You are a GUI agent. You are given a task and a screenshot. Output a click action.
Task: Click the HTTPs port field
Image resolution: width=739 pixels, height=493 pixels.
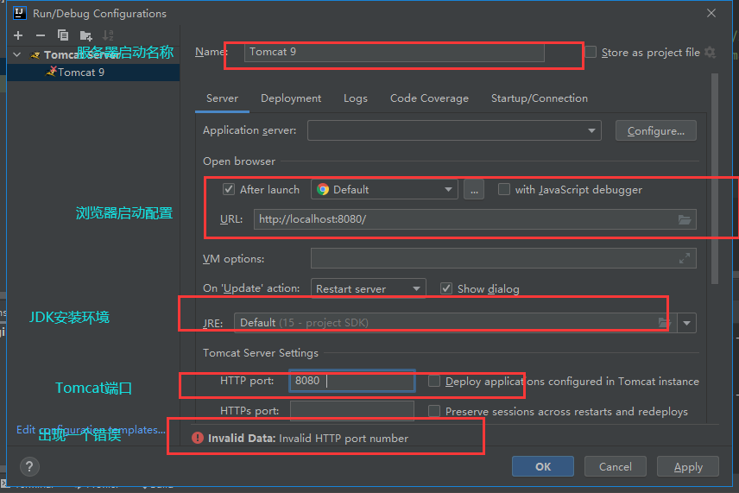(352, 411)
